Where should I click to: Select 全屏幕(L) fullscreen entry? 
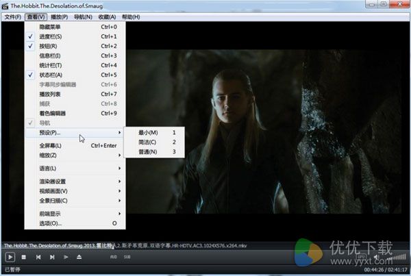pos(75,146)
